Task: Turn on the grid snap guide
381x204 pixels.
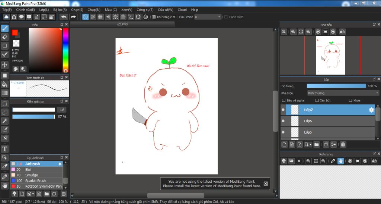Action: [x=100, y=17]
